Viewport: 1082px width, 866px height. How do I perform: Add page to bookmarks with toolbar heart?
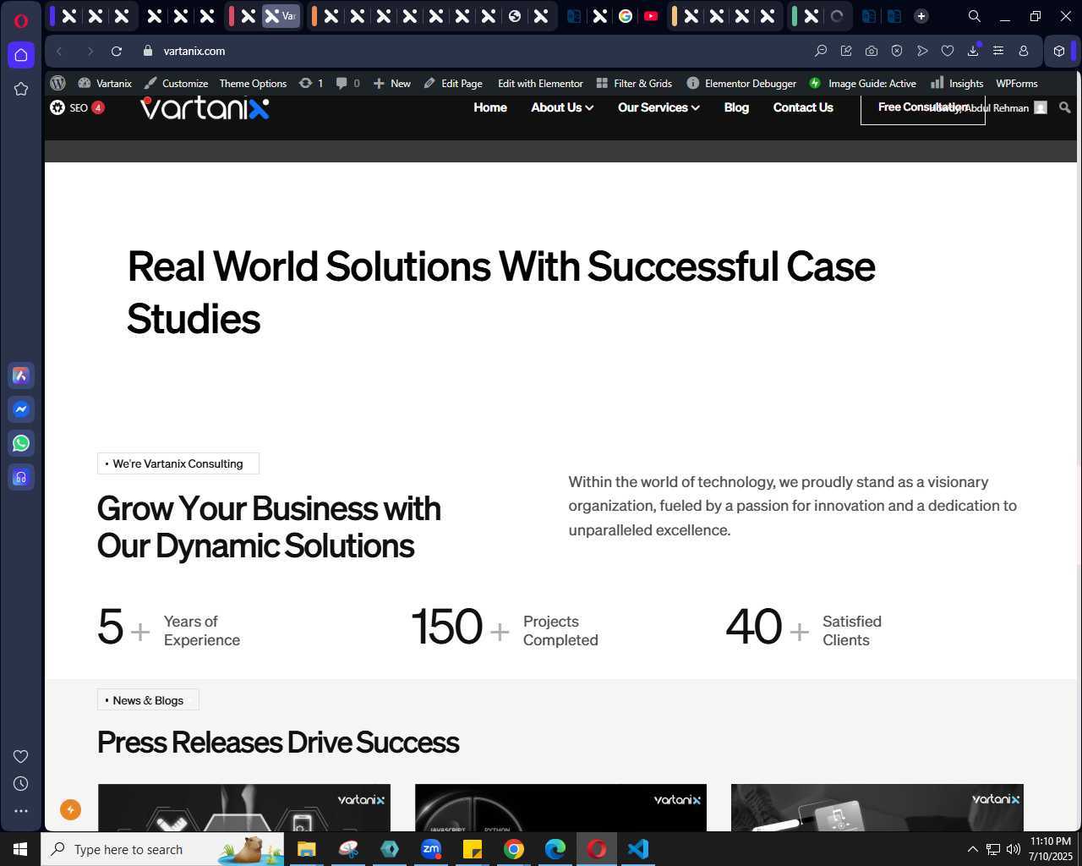pos(948,52)
